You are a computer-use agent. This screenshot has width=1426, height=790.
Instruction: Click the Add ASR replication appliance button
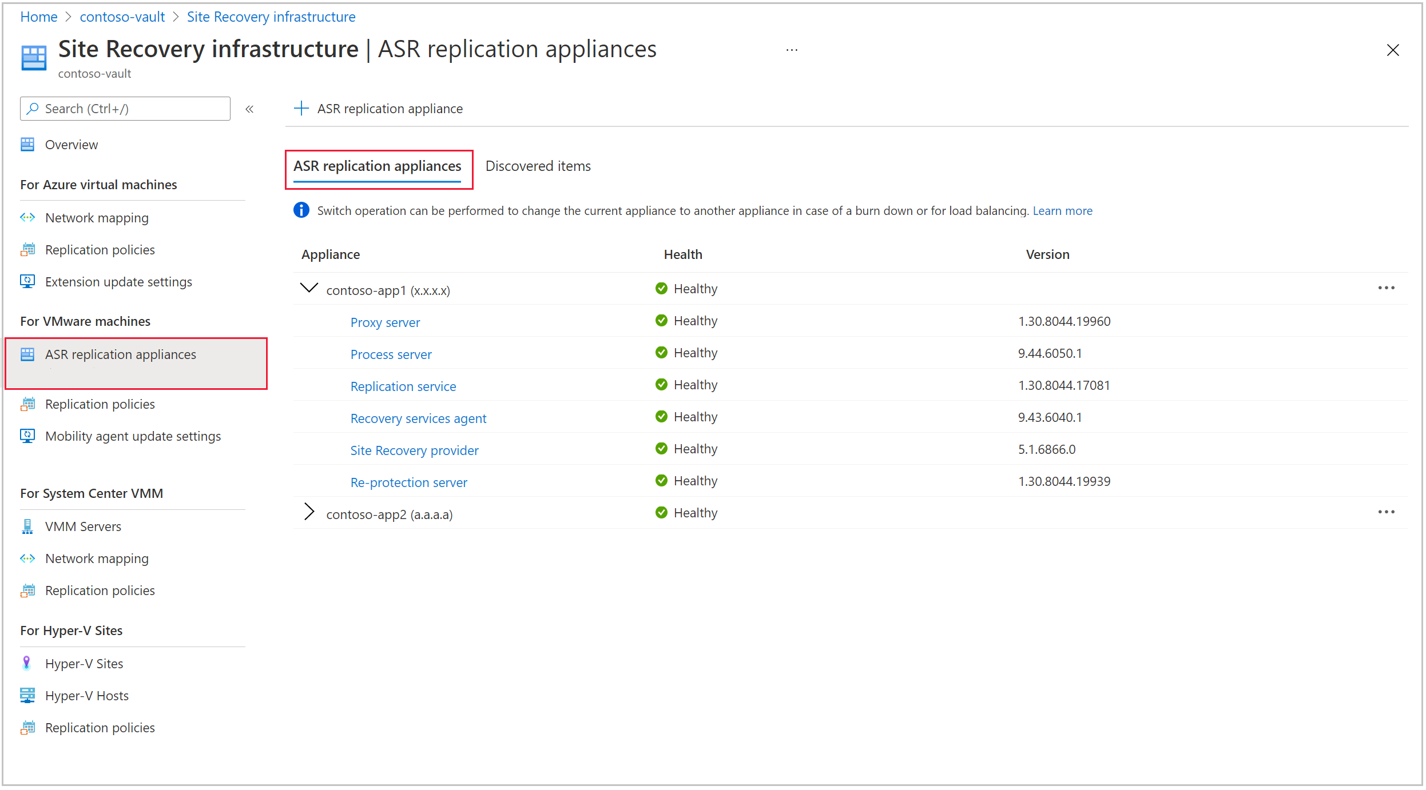pyautogui.click(x=379, y=108)
